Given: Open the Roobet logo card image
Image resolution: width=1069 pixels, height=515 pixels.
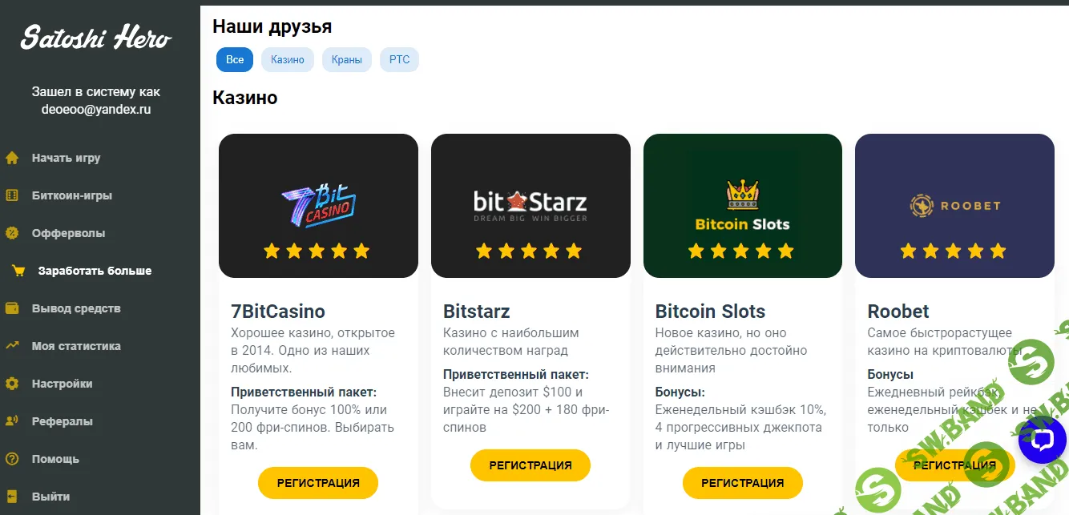Looking at the screenshot, I should (954, 206).
